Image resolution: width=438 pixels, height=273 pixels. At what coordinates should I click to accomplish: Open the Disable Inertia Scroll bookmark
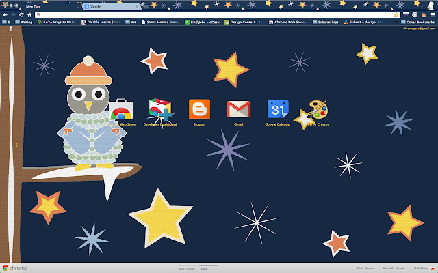click(101, 22)
